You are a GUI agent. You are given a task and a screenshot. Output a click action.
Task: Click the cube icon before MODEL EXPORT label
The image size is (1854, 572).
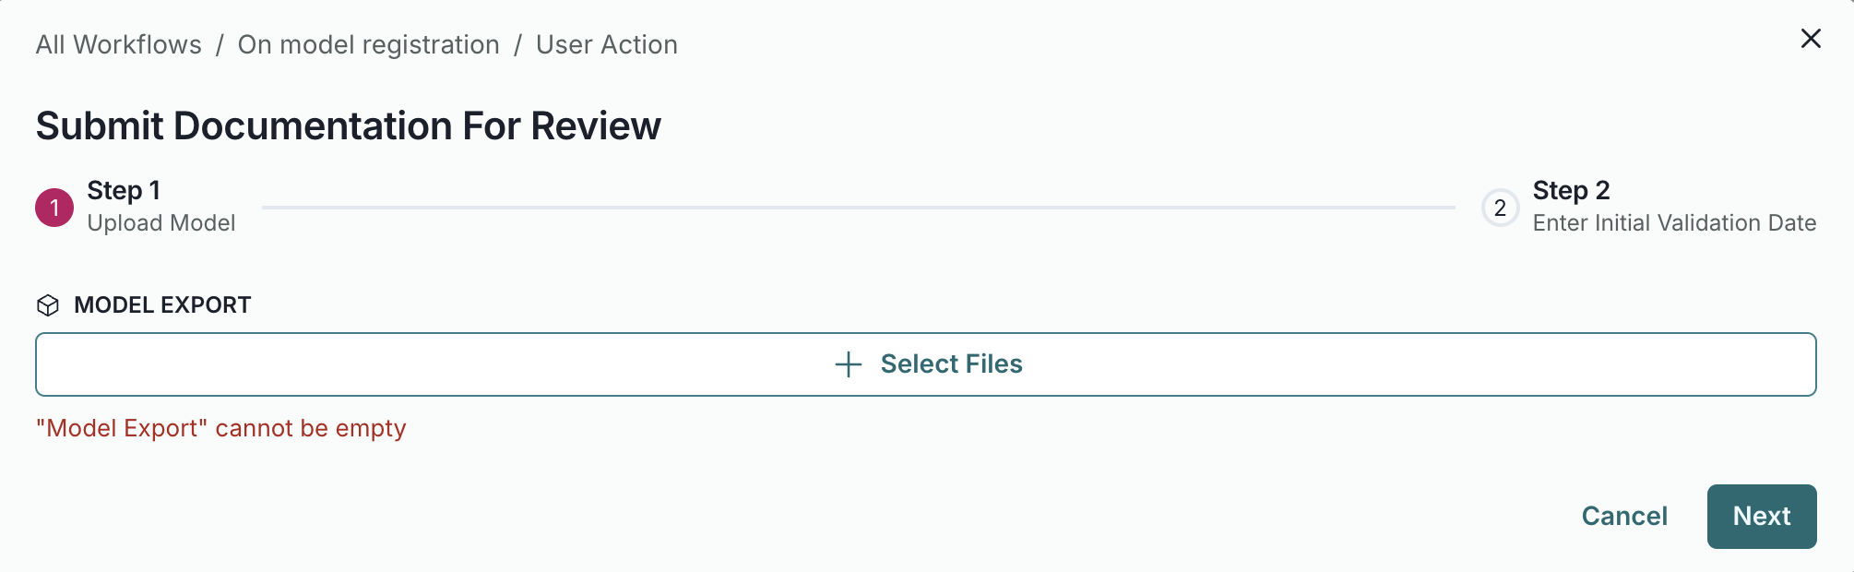click(x=49, y=304)
